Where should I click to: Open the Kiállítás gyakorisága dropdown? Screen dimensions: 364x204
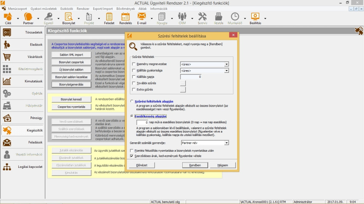(226, 71)
